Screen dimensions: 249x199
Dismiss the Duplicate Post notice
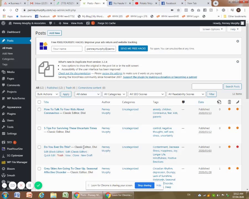coord(238,62)
